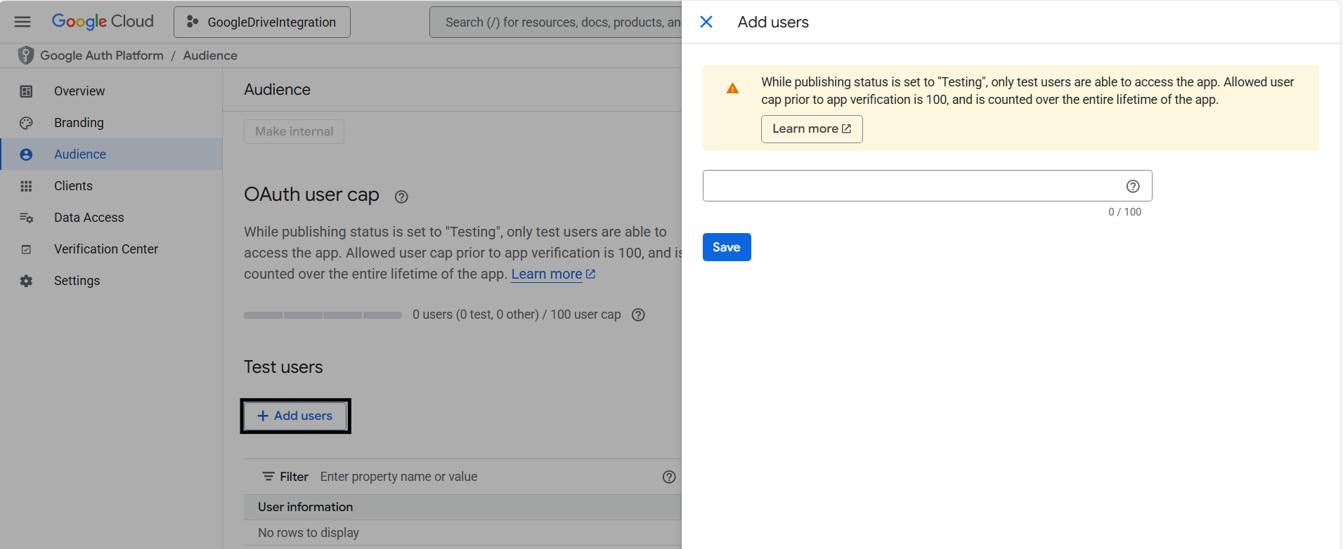Viewport: 1343px width, 549px height.
Task: Navigate to Verification Center
Action: click(105, 249)
